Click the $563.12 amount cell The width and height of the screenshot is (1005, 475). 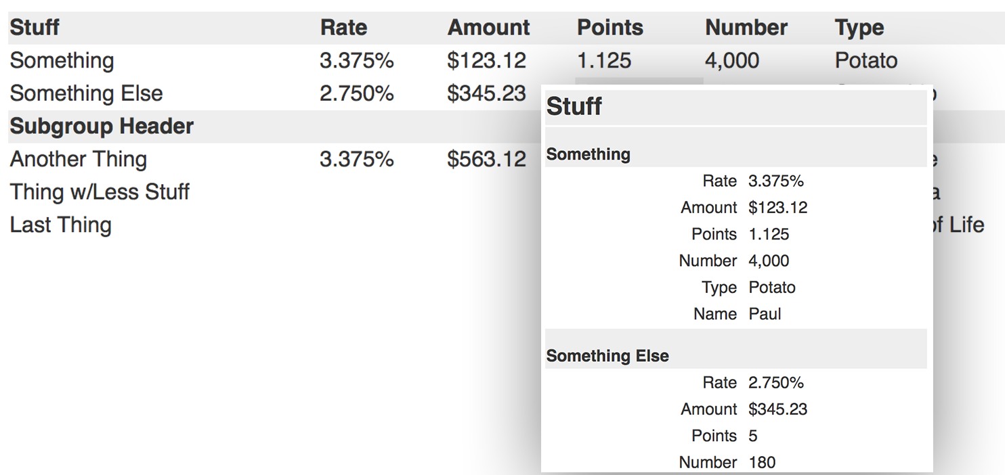(486, 160)
